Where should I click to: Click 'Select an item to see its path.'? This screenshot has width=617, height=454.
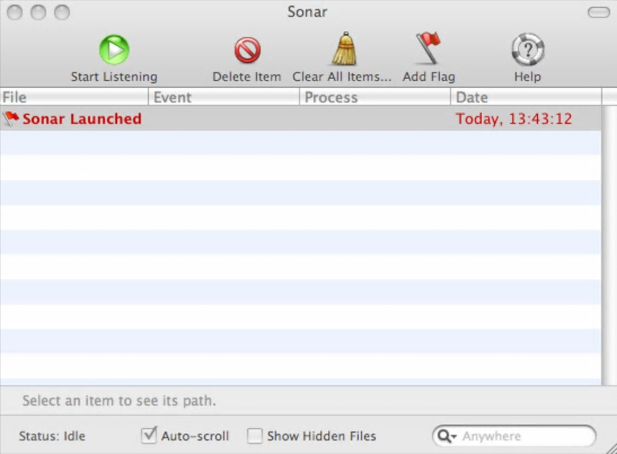(119, 400)
